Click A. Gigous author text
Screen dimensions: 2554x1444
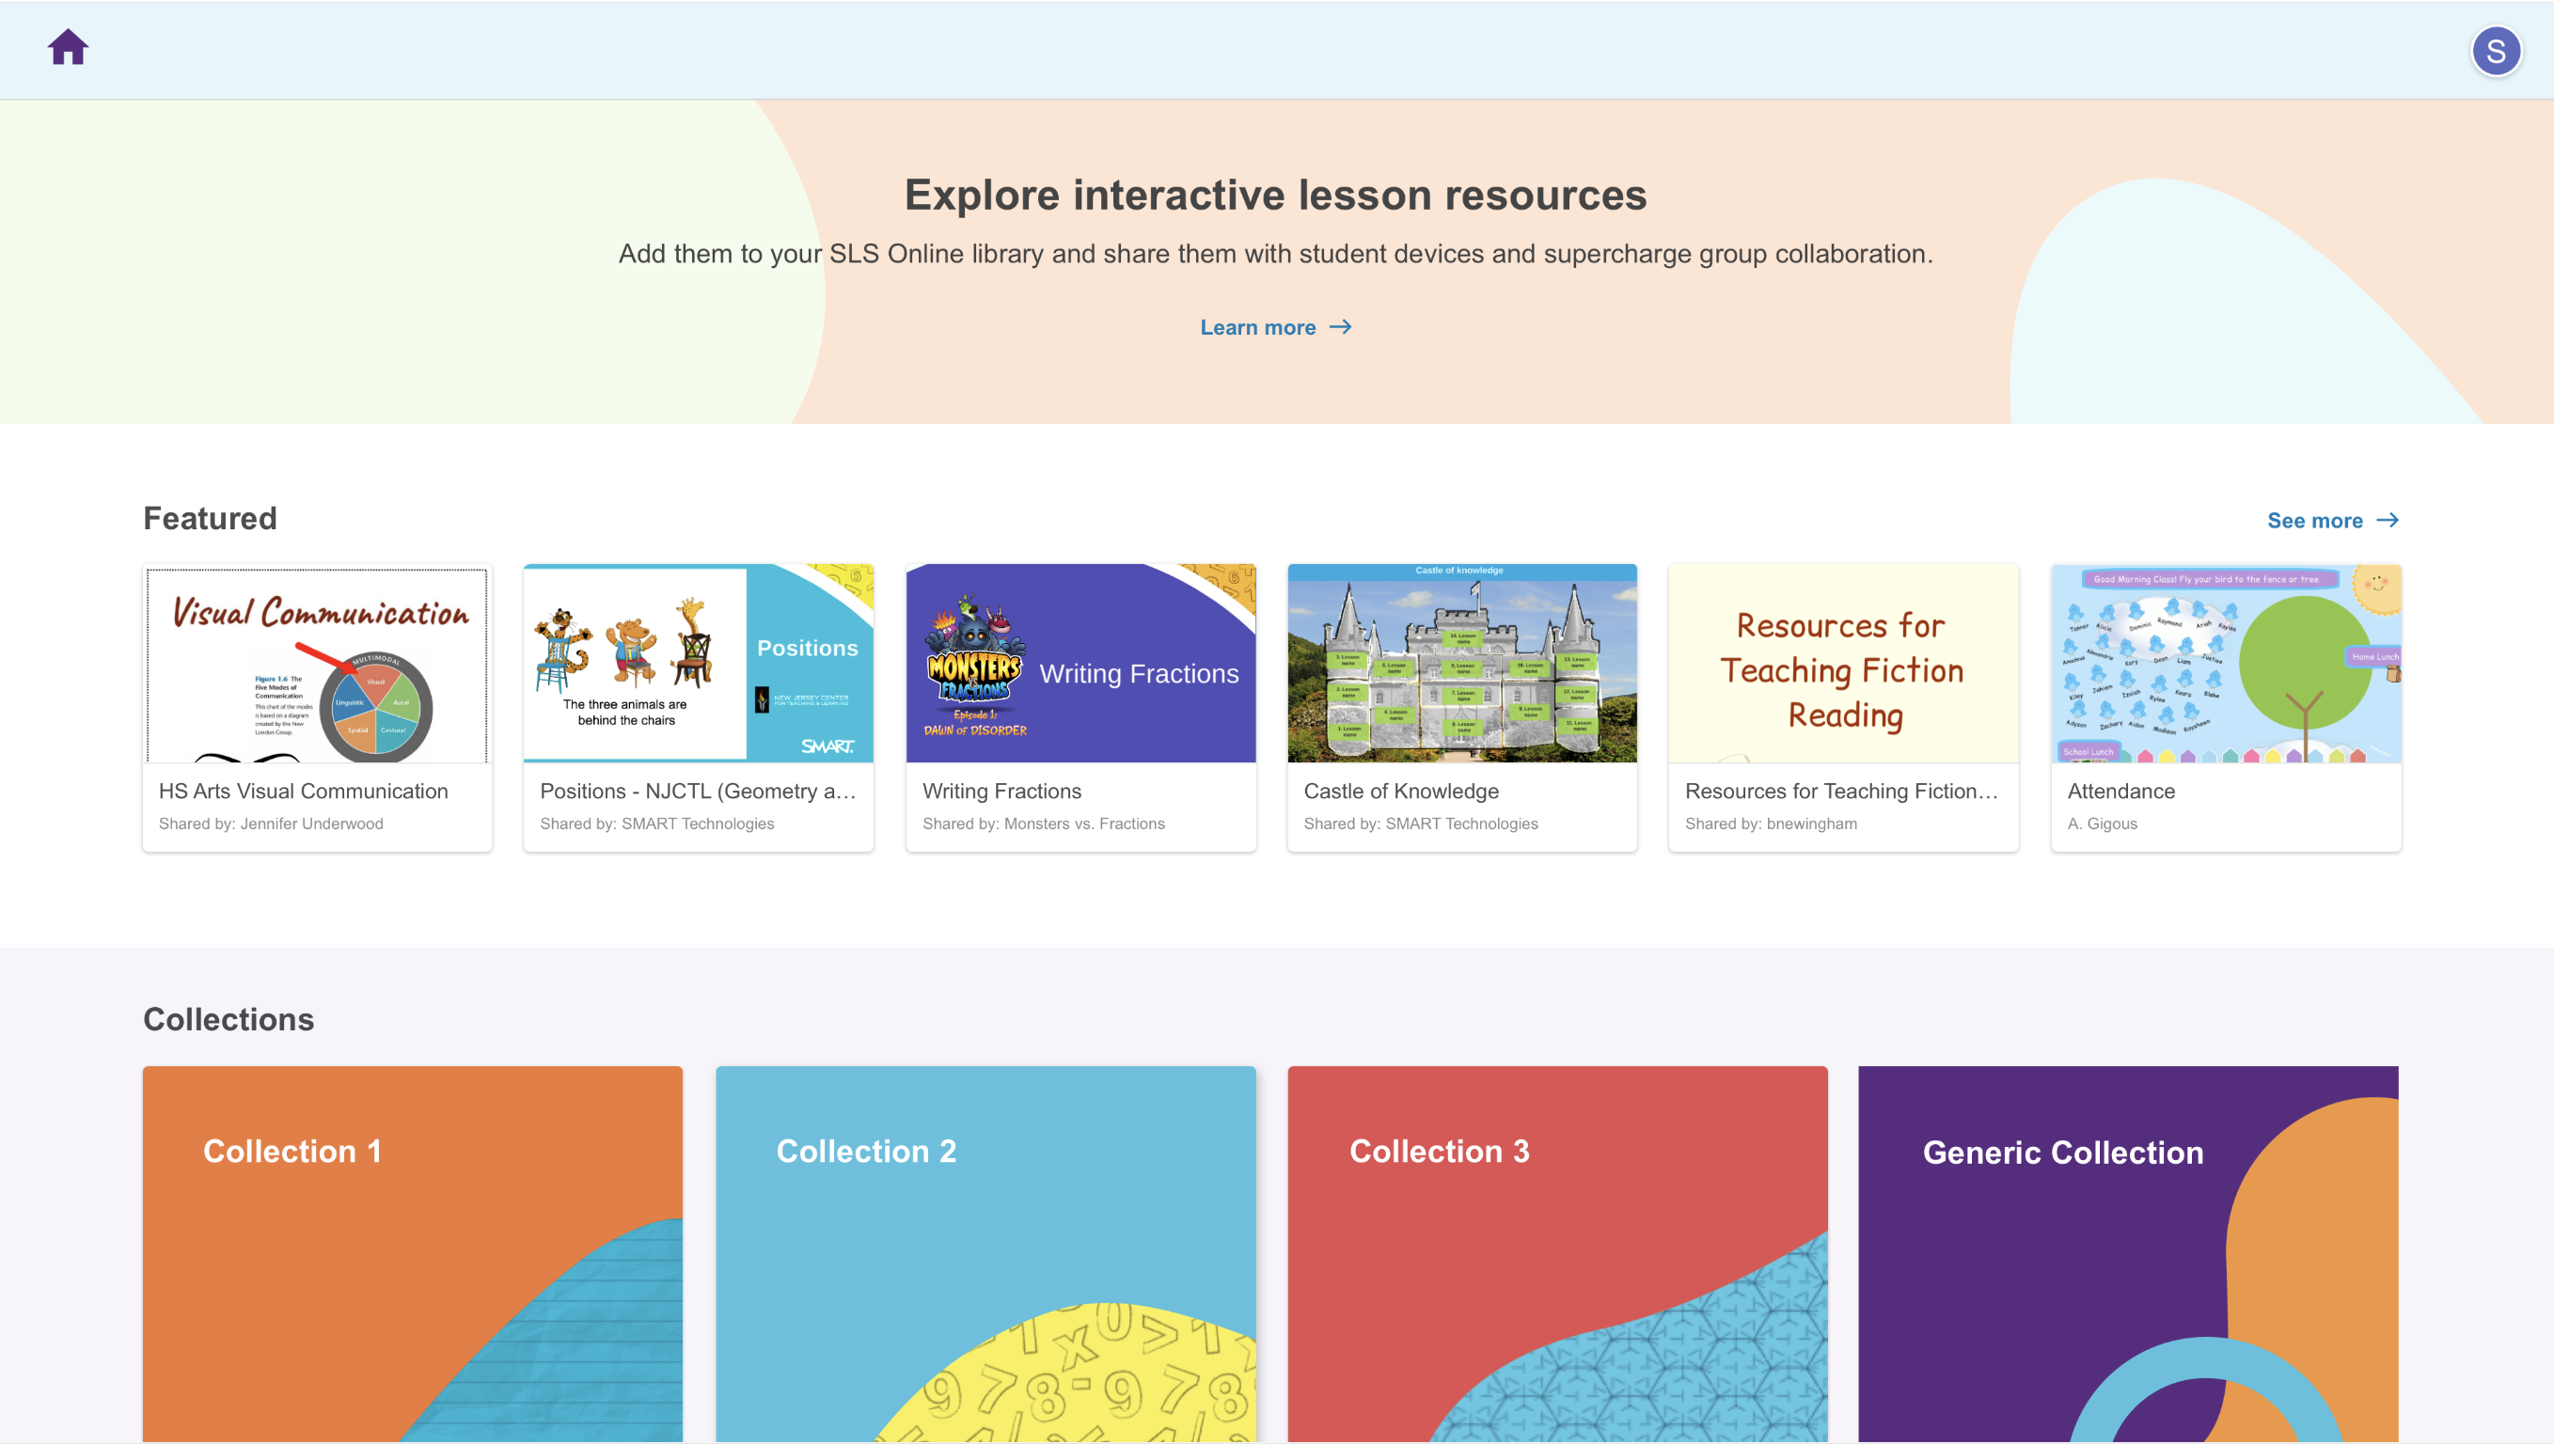(x=2102, y=824)
